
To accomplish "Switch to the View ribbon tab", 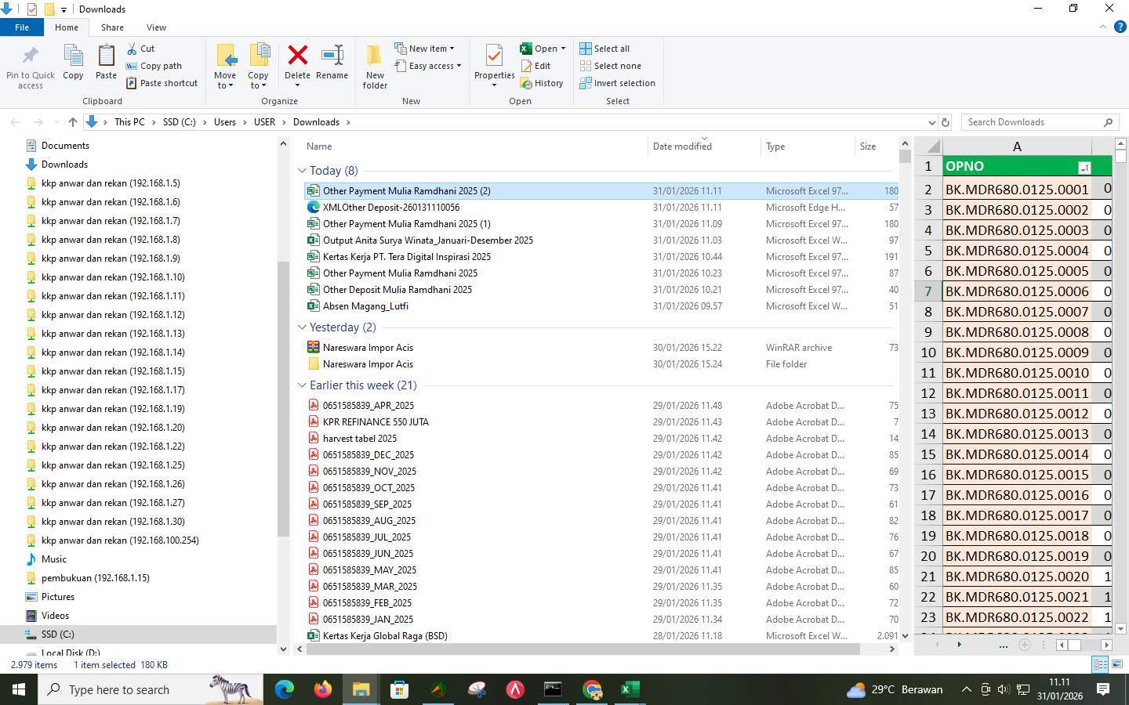I will [156, 27].
